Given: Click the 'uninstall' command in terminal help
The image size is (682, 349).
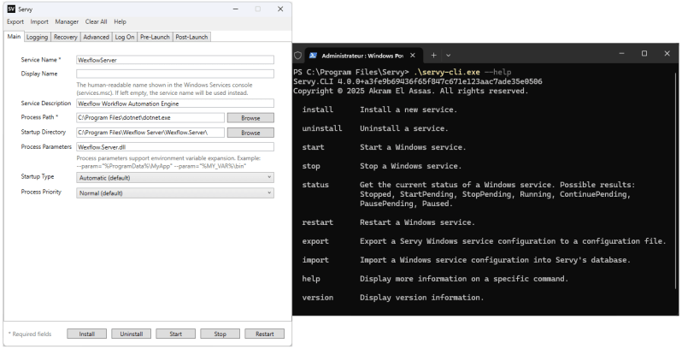Looking at the screenshot, I should (322, 128).
